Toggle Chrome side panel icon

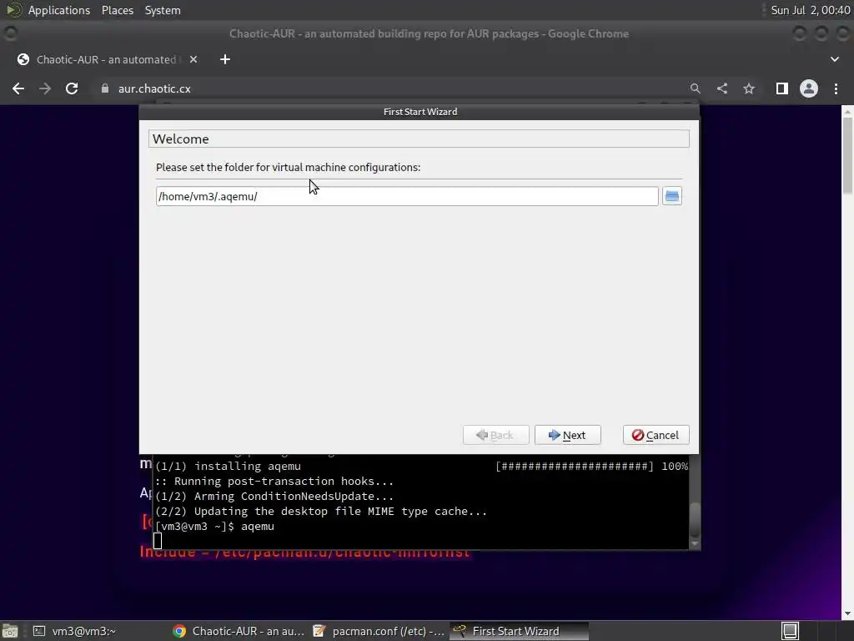point(782,88)
